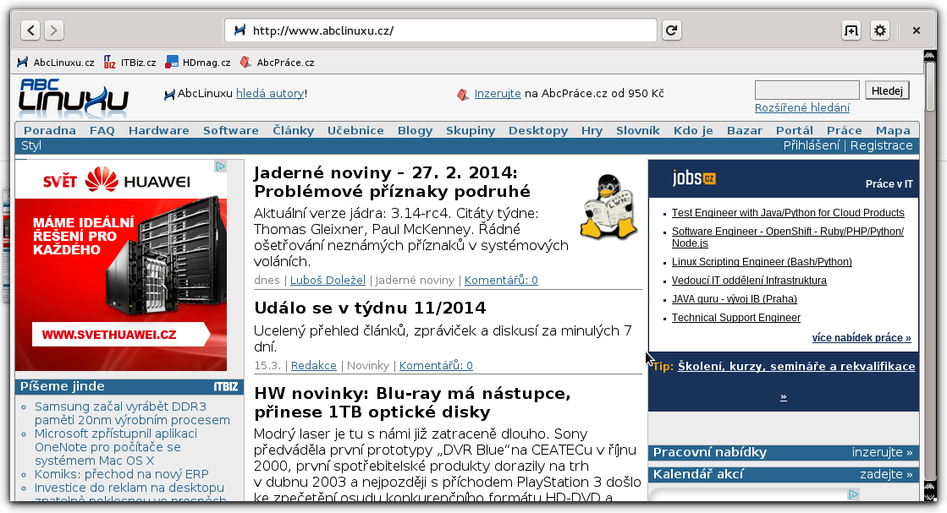Open the Bazar menu item
Viewport: 947px width, 513px height.
click(x=745, y=130)
